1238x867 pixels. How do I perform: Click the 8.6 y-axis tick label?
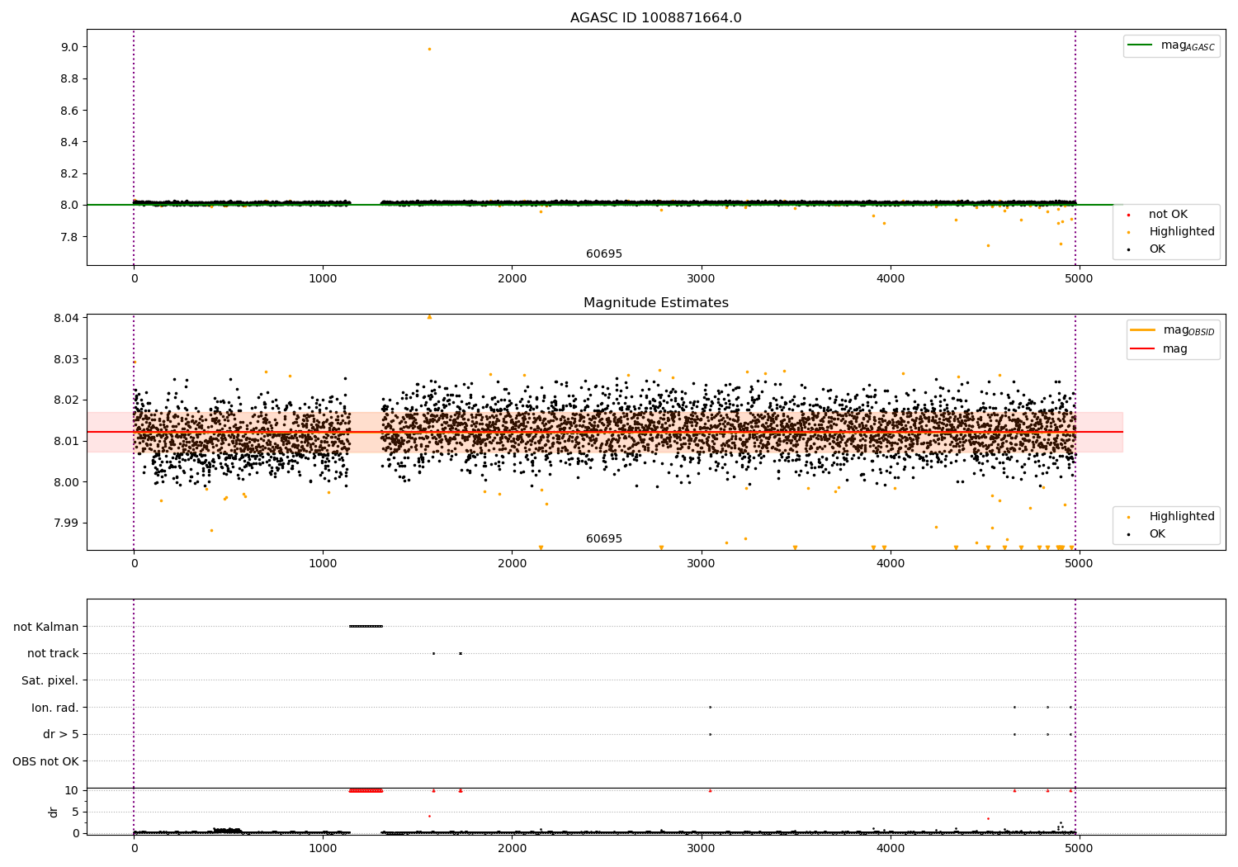[x=69, y=111]
